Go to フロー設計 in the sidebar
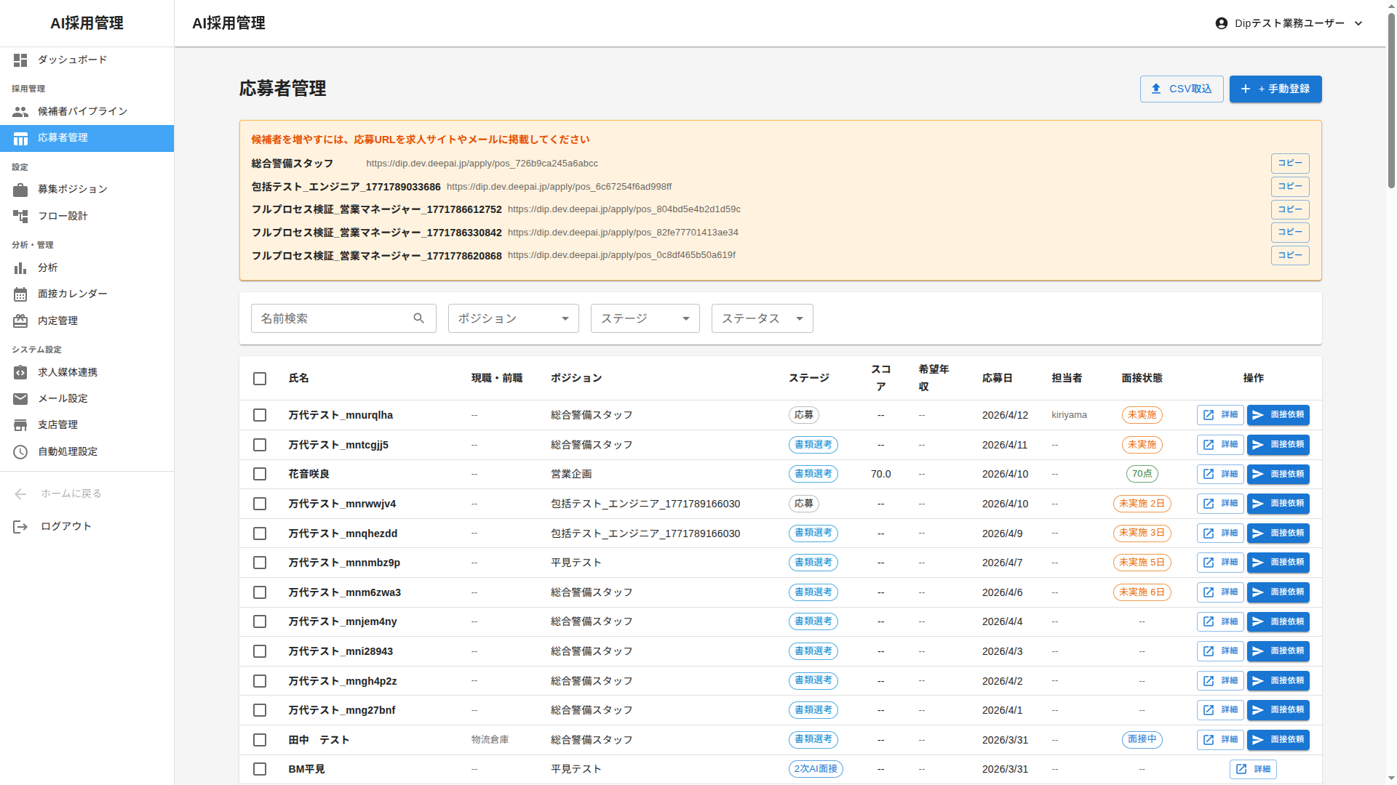The image size is (1397, 785). [x=87, y=216]
